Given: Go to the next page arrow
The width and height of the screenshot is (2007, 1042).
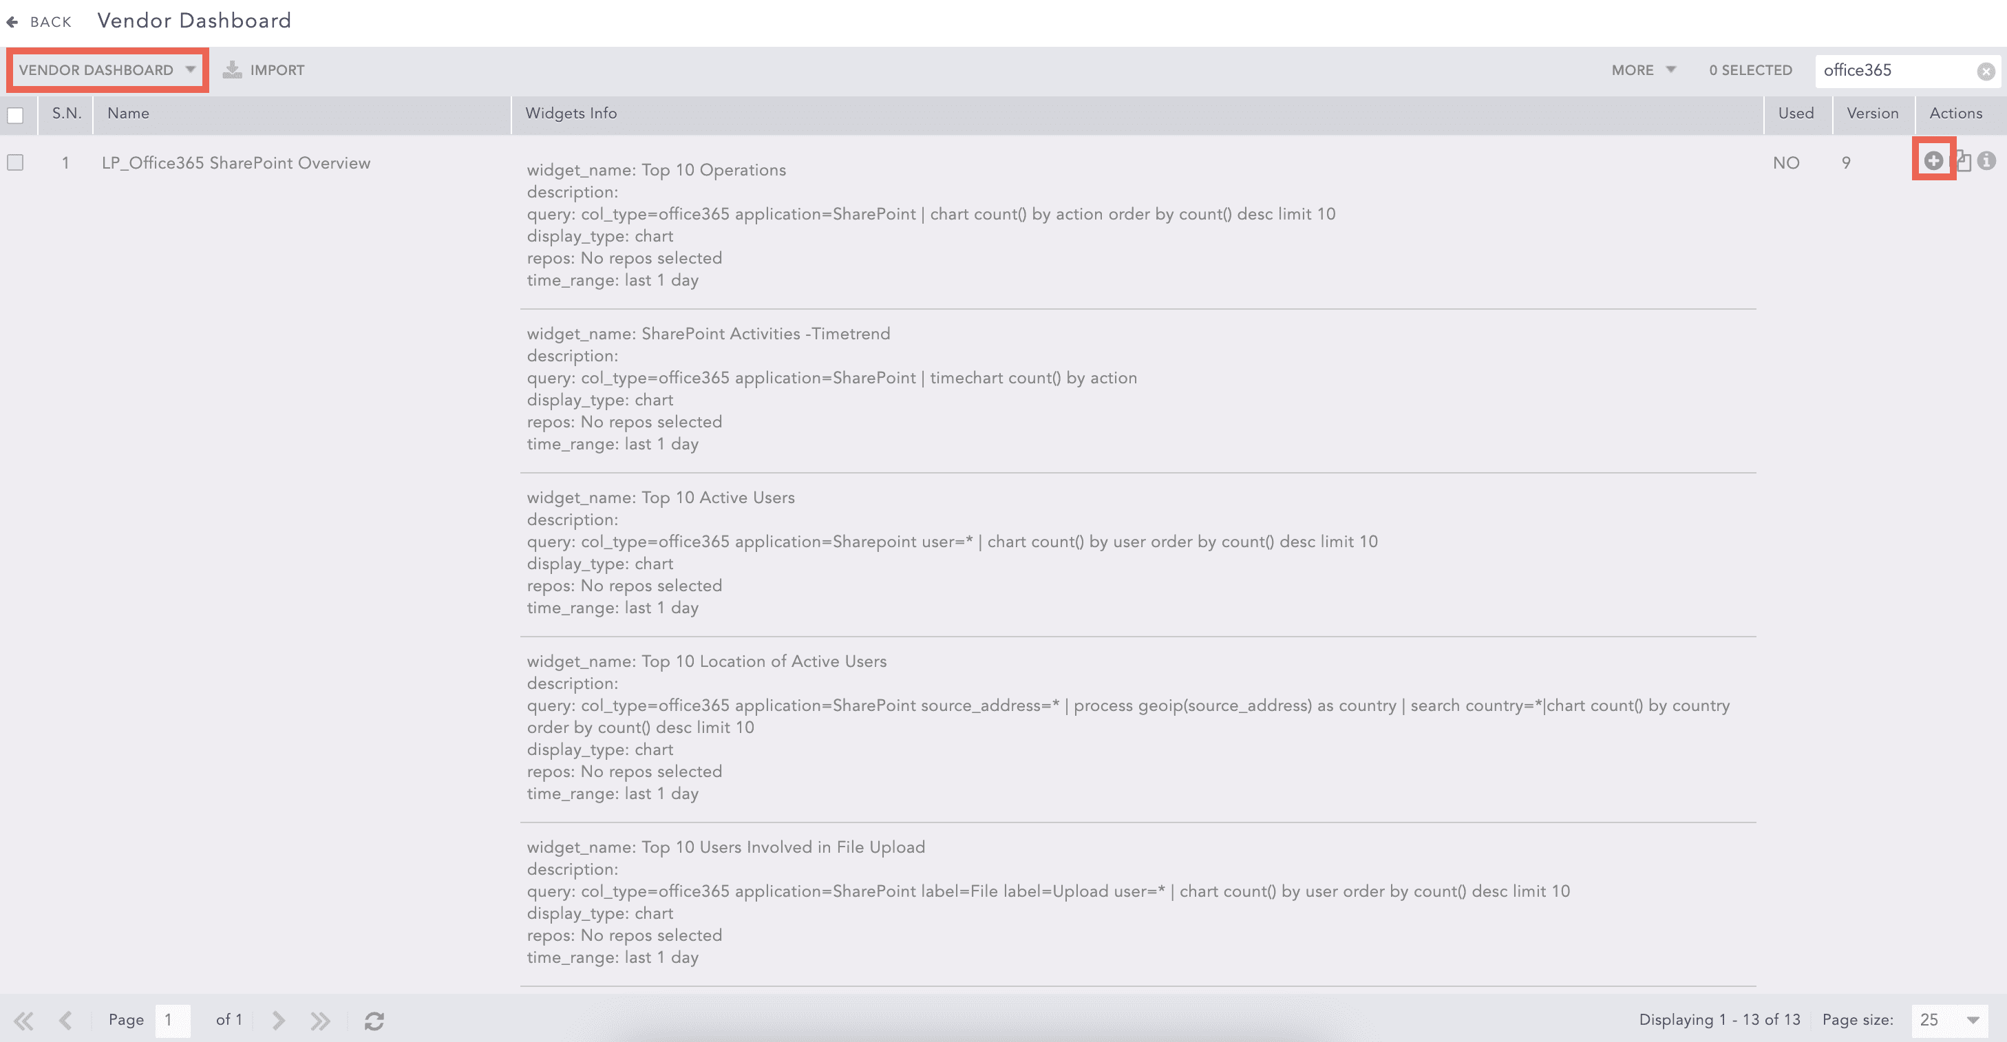Looking at the screenshot, I should click(x=278, y=1020).
